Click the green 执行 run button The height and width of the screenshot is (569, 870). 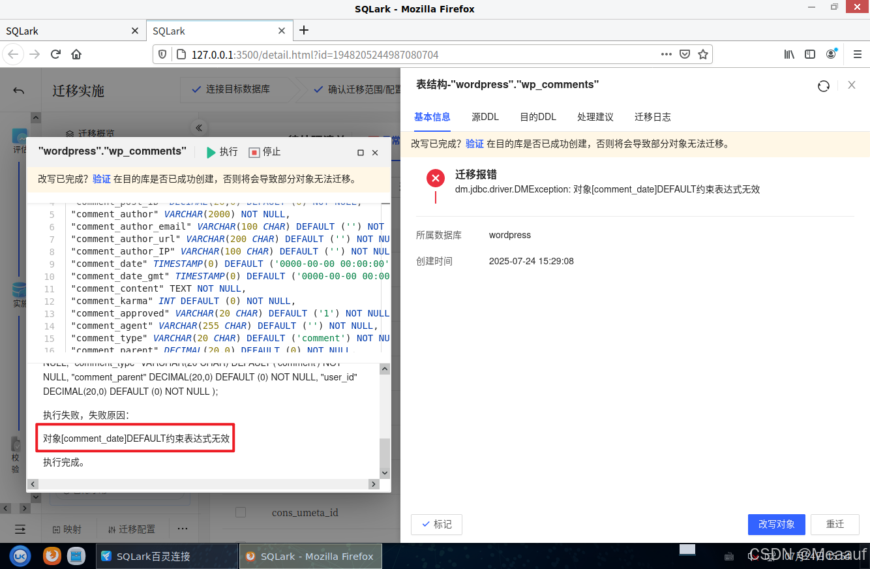[222, 152]
